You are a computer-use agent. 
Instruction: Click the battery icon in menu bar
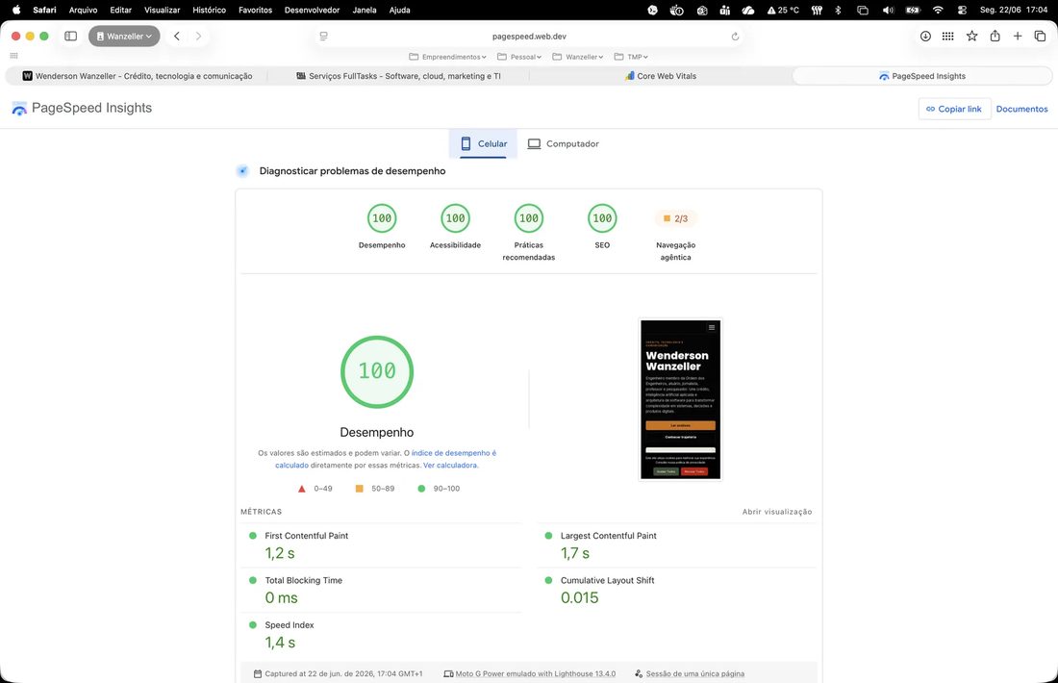click(913, 11)
